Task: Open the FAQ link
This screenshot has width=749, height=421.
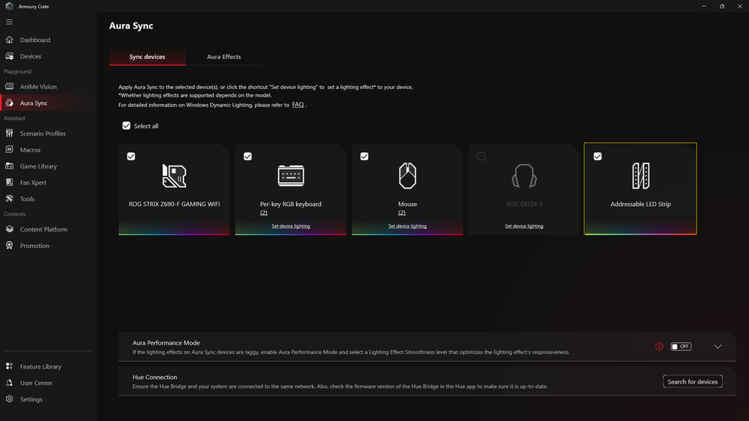Action: tap(298, 105)
